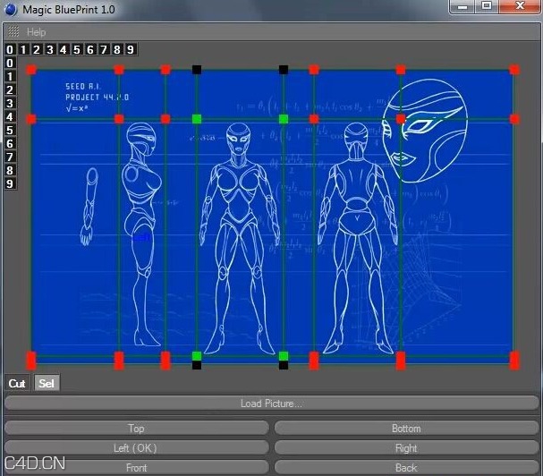Click the top-left red corner handle
Viewport: 543px width, 476px height.
click(31, 69)
